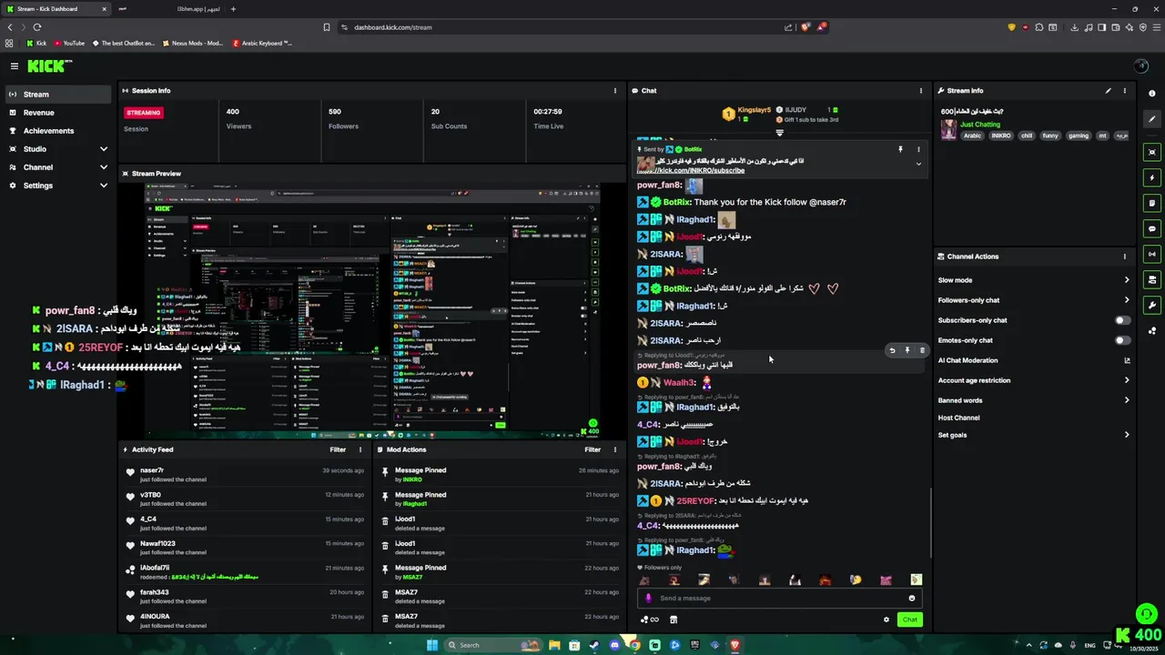Click the chat scrollbar
The image size is (1165, 655).
coord(930,523)
